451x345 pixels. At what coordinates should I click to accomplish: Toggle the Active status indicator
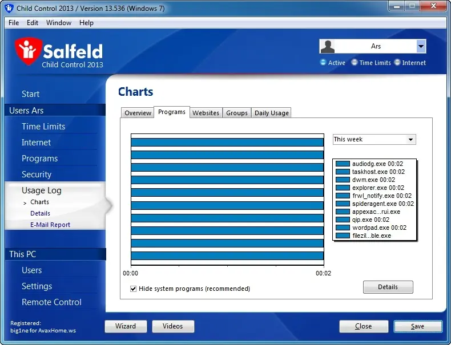click(323, 62)
